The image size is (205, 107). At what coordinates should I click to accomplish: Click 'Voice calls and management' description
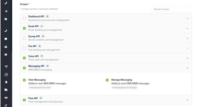pos(43,60)
